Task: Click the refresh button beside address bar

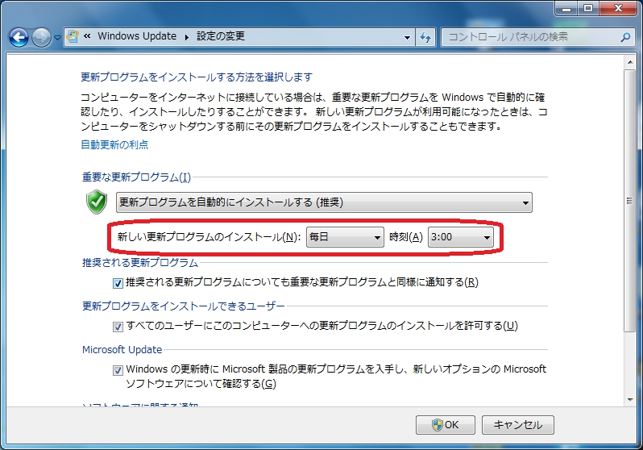Action: pyautogui.click(x=425, y=37)
